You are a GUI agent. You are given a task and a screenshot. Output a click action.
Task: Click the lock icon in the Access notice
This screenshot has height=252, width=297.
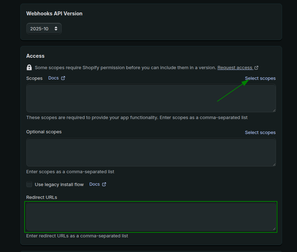click(x=29, y=67)
